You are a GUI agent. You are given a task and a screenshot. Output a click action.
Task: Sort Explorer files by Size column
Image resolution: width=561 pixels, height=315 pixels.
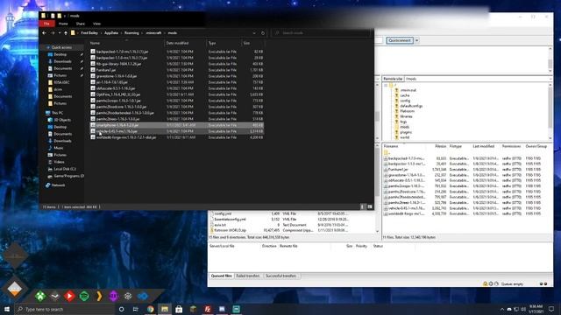click(x=252, y=43)
